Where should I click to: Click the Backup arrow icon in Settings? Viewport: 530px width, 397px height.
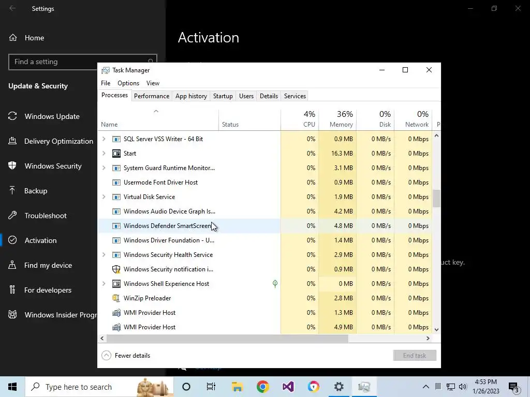(12, 191)
